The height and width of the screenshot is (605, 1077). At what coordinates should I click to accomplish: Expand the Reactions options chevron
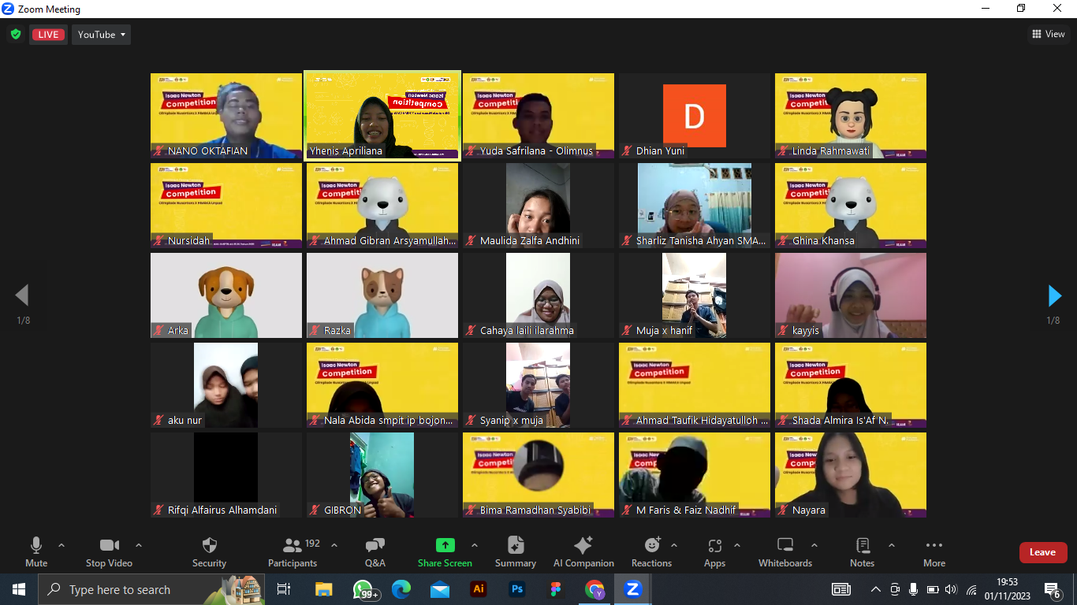[x=674, y=545]
